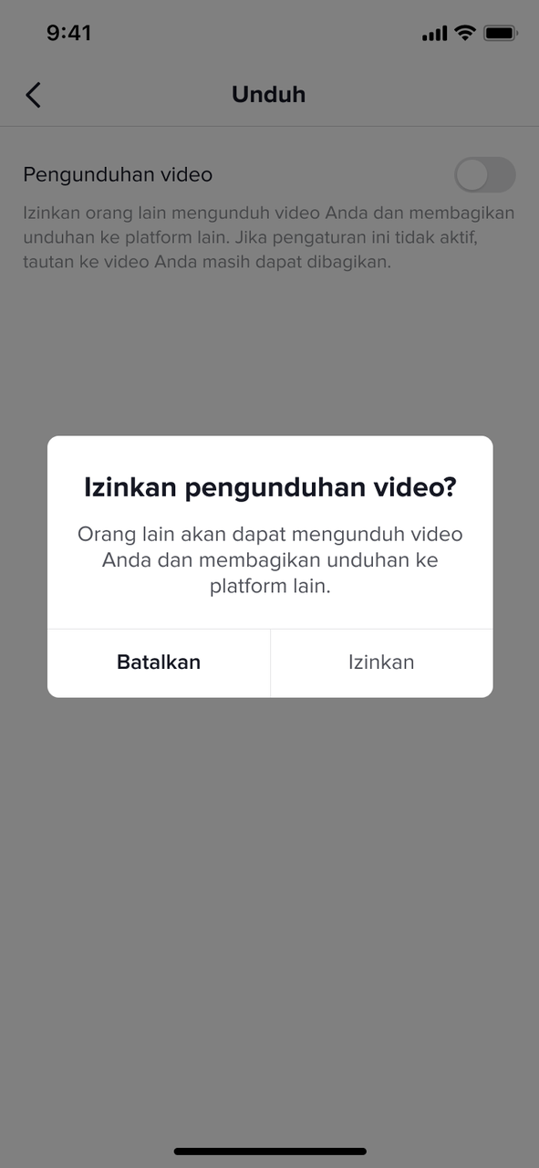Tap the battery indicator icon
The height and width of the screenshot is (1168, 539).
(x=501, y=33)
